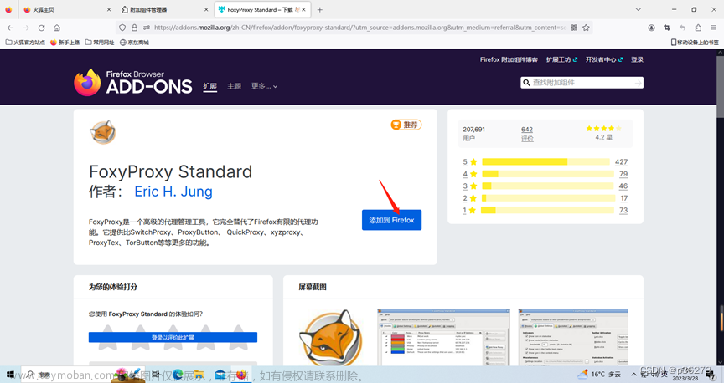Filter reviews by the 4 star row
Image resolution: width=724 pixels, height=383 pixels.
[x=545, y=174]
